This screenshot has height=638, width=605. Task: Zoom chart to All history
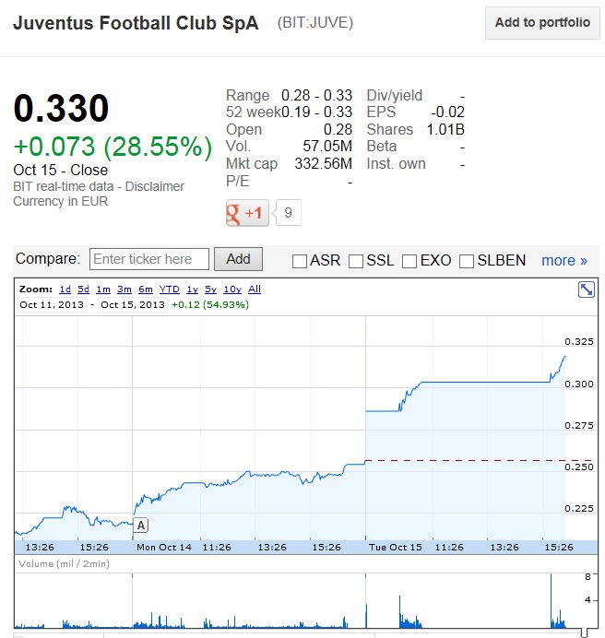click(x=255, y=289)
